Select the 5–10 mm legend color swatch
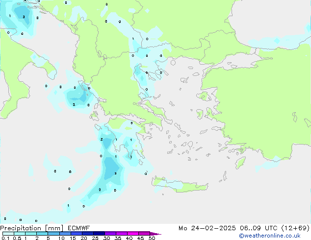This screenshot has height=240, width=311. 53,234
